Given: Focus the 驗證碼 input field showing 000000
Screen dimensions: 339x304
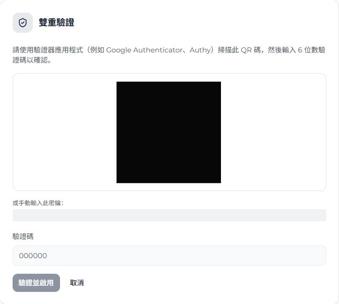Looking at the screenshot, I should coord(169,256).
